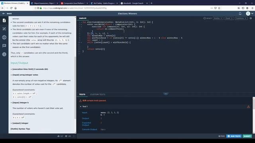The height and width of the screenshot is (143, 255).
Task: Switch to the TESTS tab
Action: tap(82, 95)
